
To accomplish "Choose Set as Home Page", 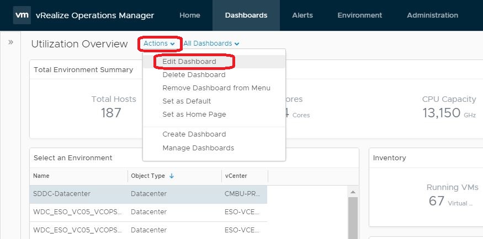I will pos(194,115).
